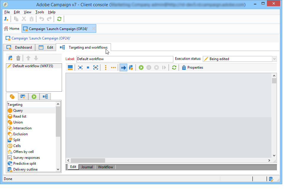
Task: Click the Campaign 'Launch Campaign (OP24)' breadcrumb link
Action: pyautogui.click(x=41, y=38)
